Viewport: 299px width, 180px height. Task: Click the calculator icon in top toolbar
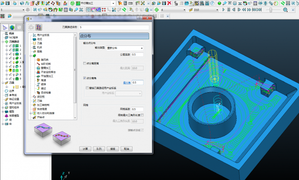pos(125,3)
